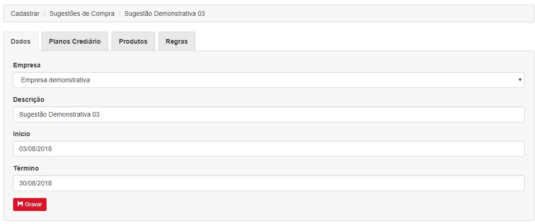Navigate to Sugestões de Compra breadcrumb
The width and height of the screenshot is (535, 224).
[x=82, y=13]
